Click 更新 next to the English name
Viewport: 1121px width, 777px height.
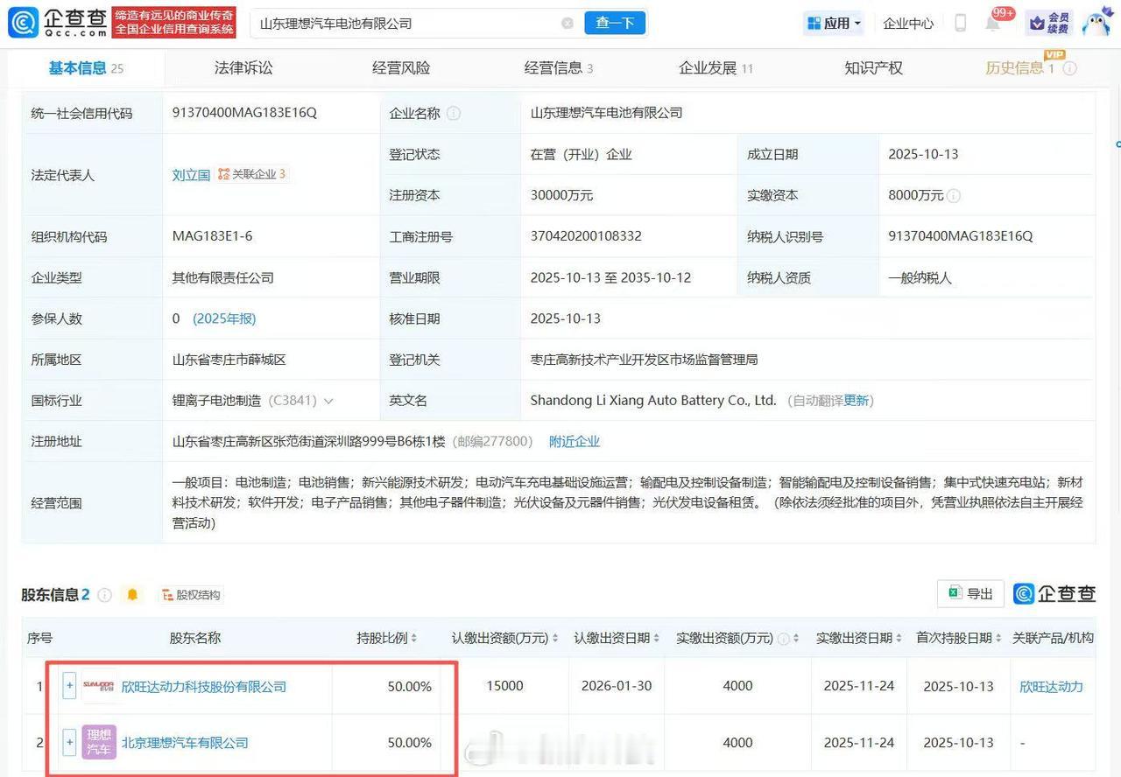857,401
